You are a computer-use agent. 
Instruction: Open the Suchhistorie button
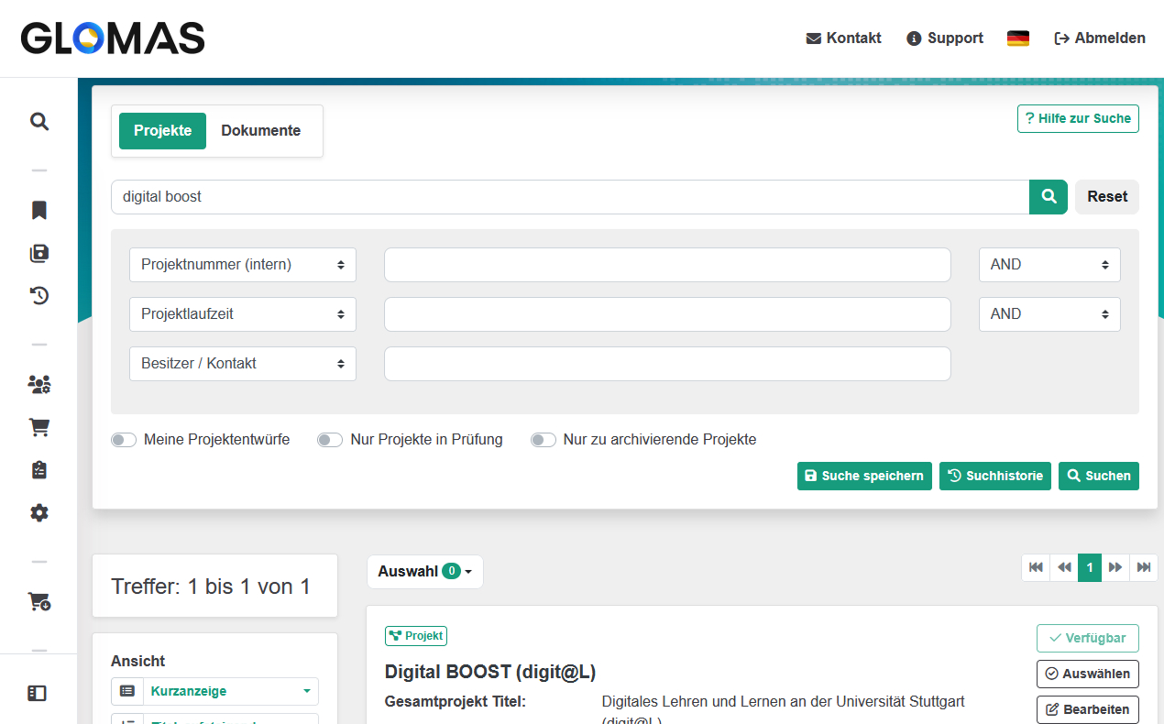[x=995, y=476]
